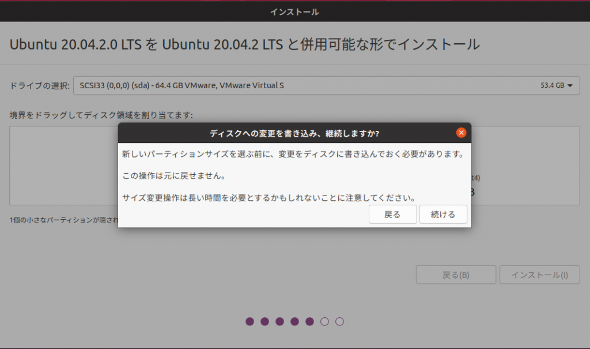
Task: Click the second filled progress dot
Action: (265, 321)
